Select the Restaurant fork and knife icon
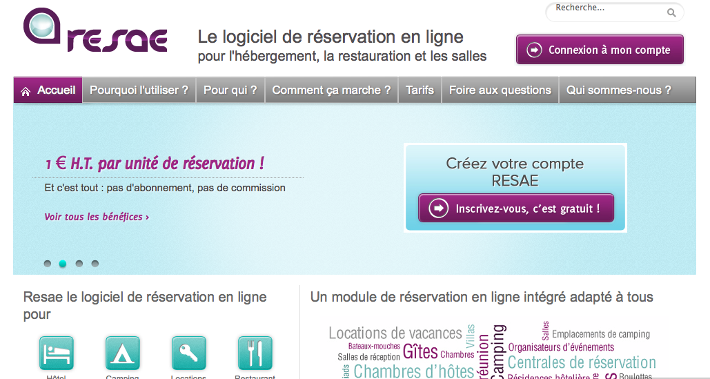This screenshot has height=379, width=710. pyautogui.click(x=255, y=353)
